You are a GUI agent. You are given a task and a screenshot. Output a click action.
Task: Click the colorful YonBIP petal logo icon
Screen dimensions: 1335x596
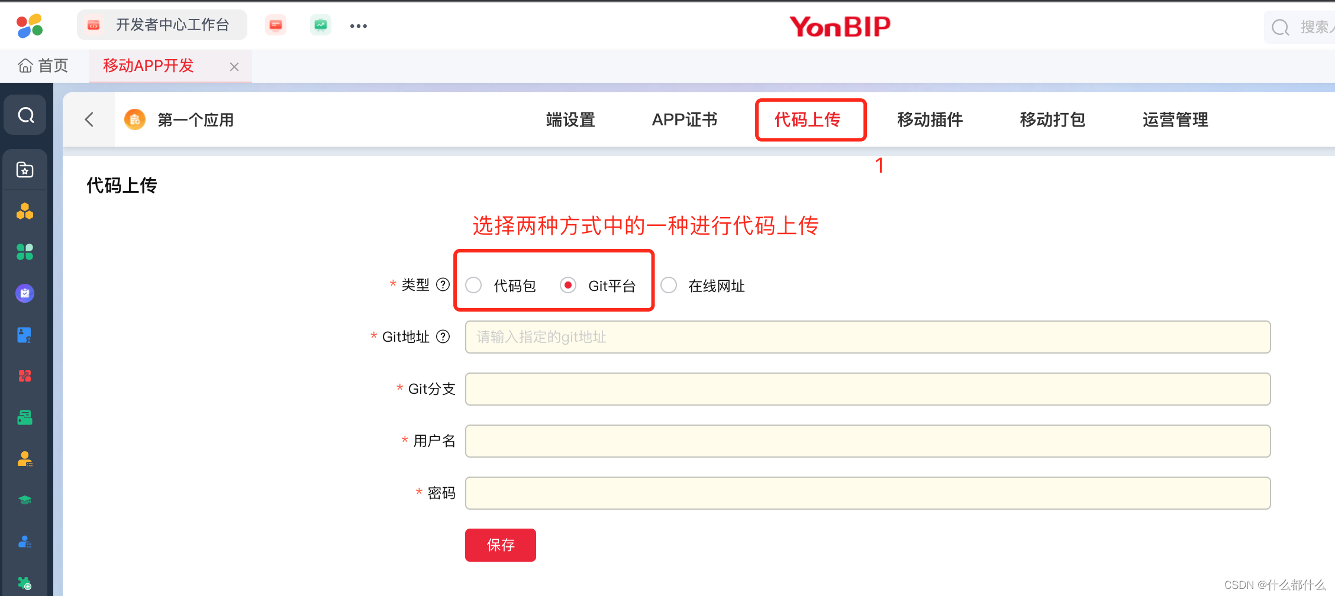(30, 25)
